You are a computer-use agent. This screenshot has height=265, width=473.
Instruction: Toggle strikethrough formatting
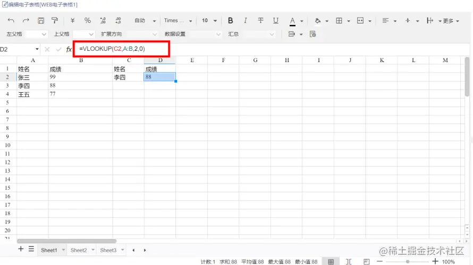pos(260,21)
